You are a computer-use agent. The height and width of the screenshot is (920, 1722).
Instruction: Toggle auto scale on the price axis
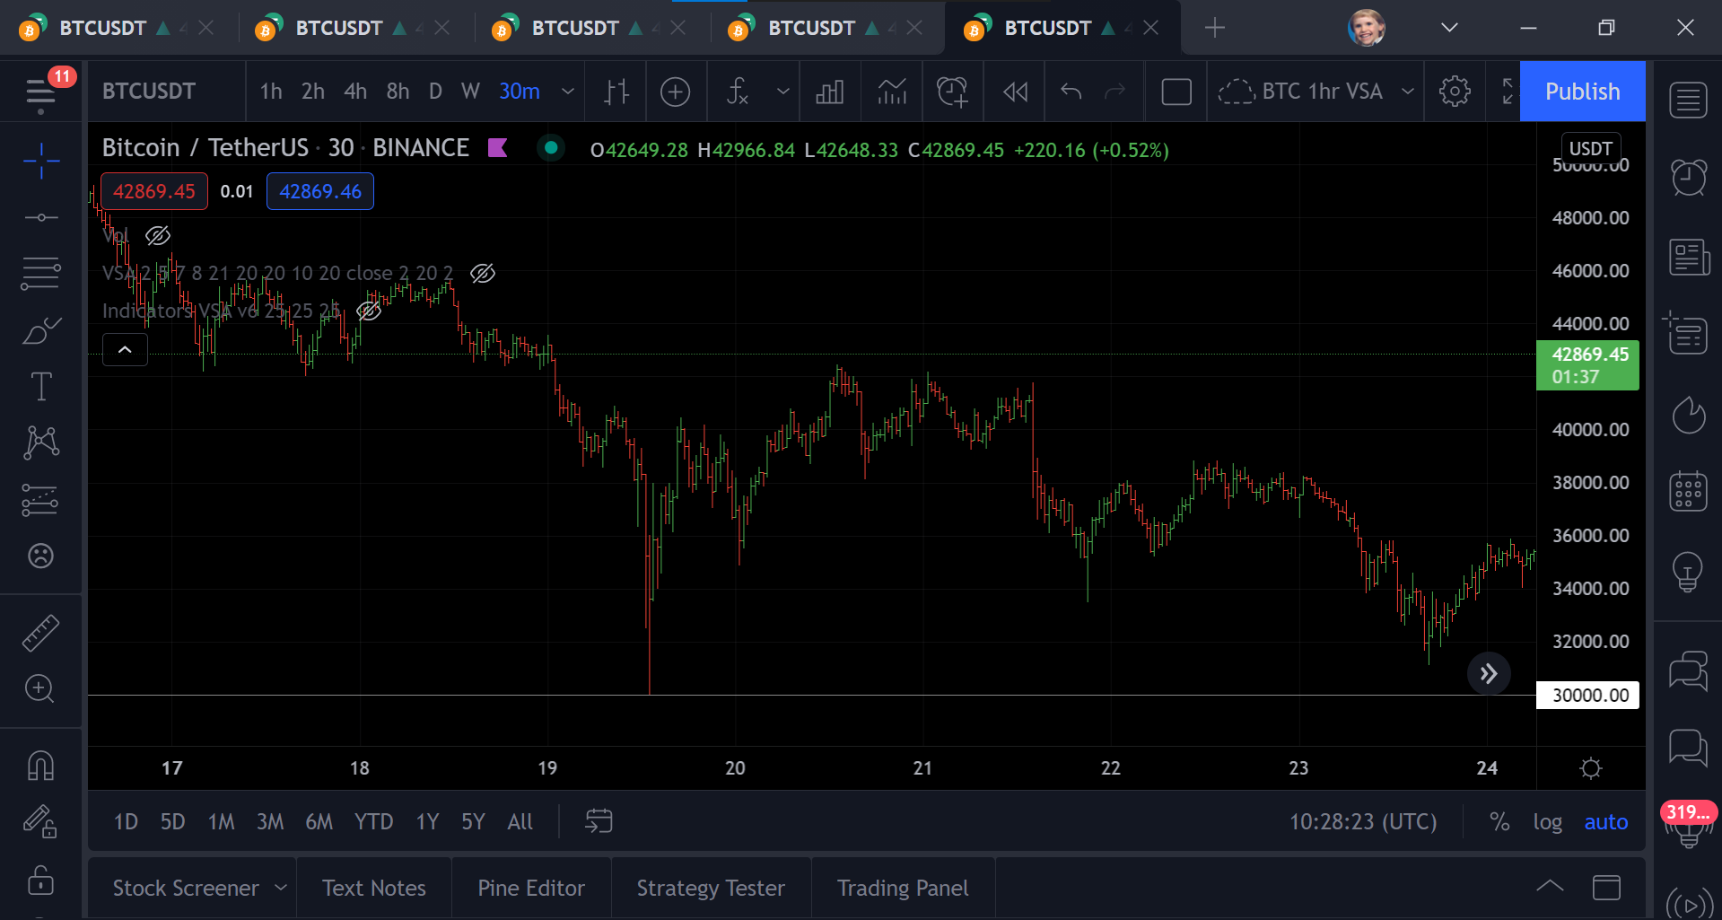pos(1605,822)
